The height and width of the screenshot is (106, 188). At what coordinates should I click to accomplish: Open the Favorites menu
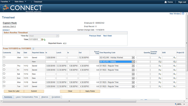tap(5, 2)
